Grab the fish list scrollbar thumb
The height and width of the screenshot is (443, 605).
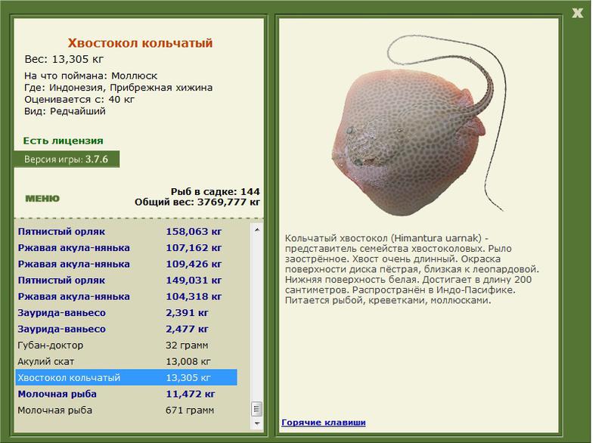tap(257, 409)
